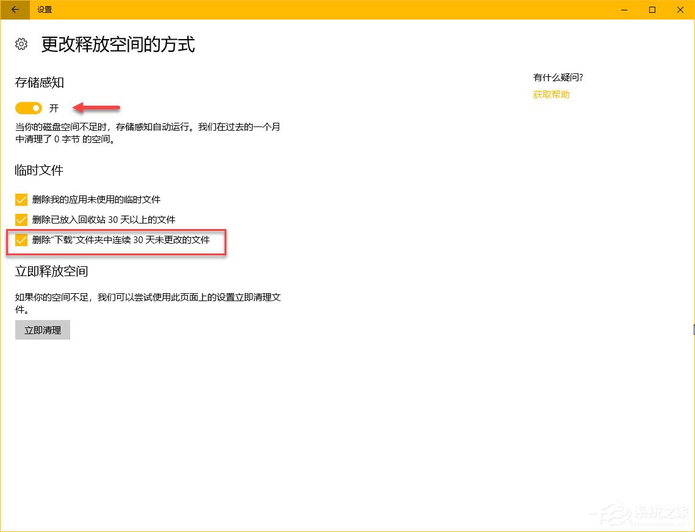This screenshot has width=695, height=532.
Task: Click the 获取帮助 help link for questions
Action: pyautogui.click(x=550, y=94)
